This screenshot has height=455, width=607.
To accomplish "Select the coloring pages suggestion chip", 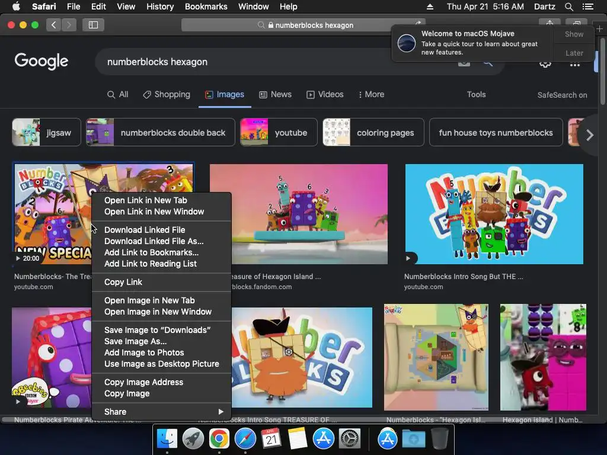I will pos(373,132).
